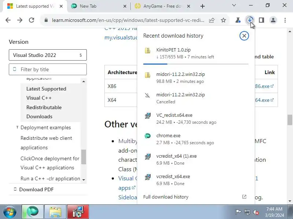The height and width of the screenshot is (219, 293).
Task: Click the site lock icon
Action: pos(46,20)
